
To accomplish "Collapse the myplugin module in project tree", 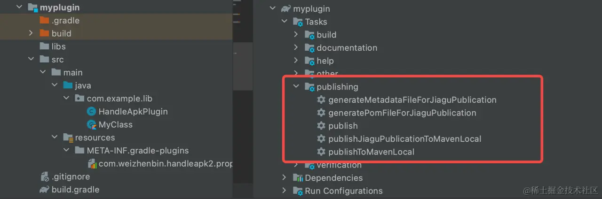I will coord(19,8).
